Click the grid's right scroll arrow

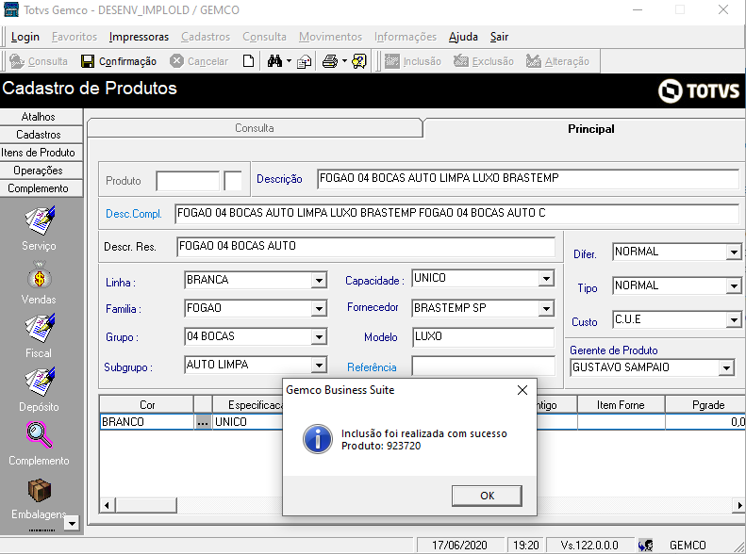coord(738,505)
